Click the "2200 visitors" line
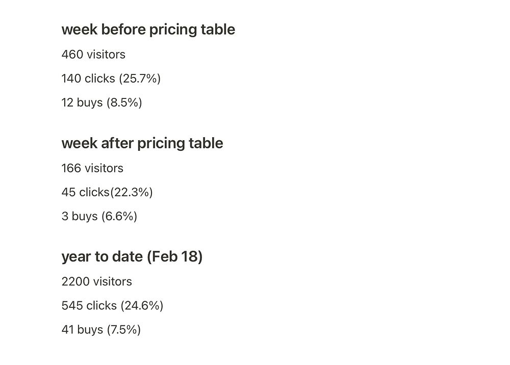Image resolution: width=510 pixels, height=365 pixels. (x=96, y=282)
